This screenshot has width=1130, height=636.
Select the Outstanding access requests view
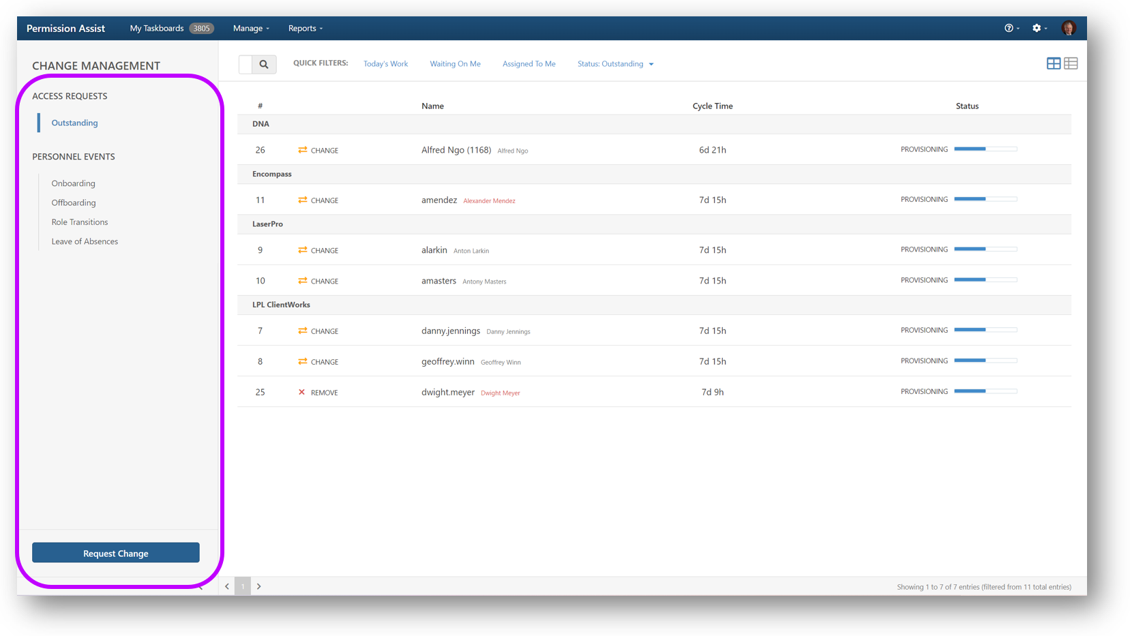point(74,123)
